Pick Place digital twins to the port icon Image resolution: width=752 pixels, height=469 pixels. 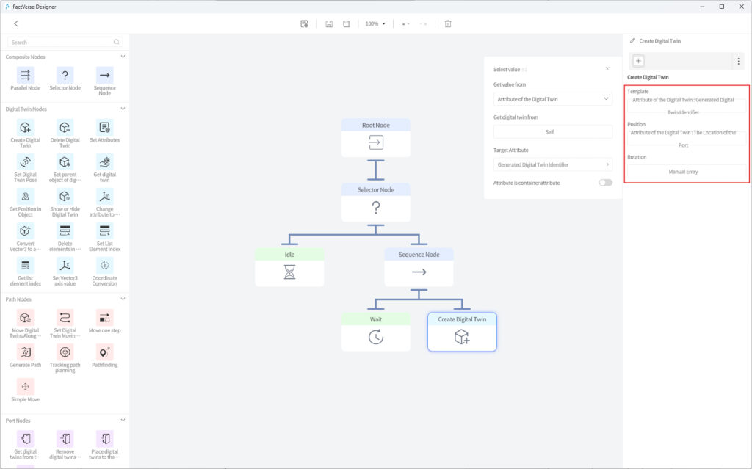click(104, 439)
